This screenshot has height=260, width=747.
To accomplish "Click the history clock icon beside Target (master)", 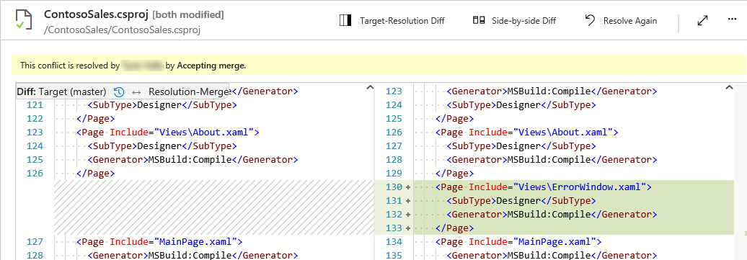I will [x=119, y=91].
